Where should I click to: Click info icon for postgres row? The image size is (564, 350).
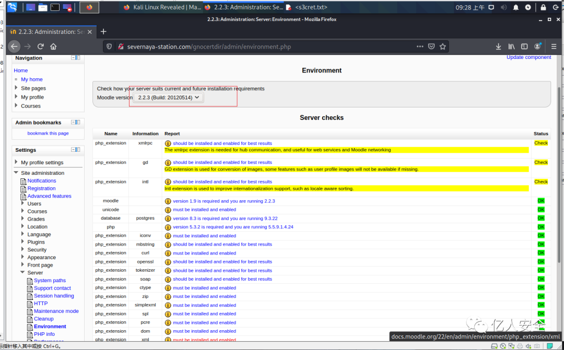click(x=168, y=219)
